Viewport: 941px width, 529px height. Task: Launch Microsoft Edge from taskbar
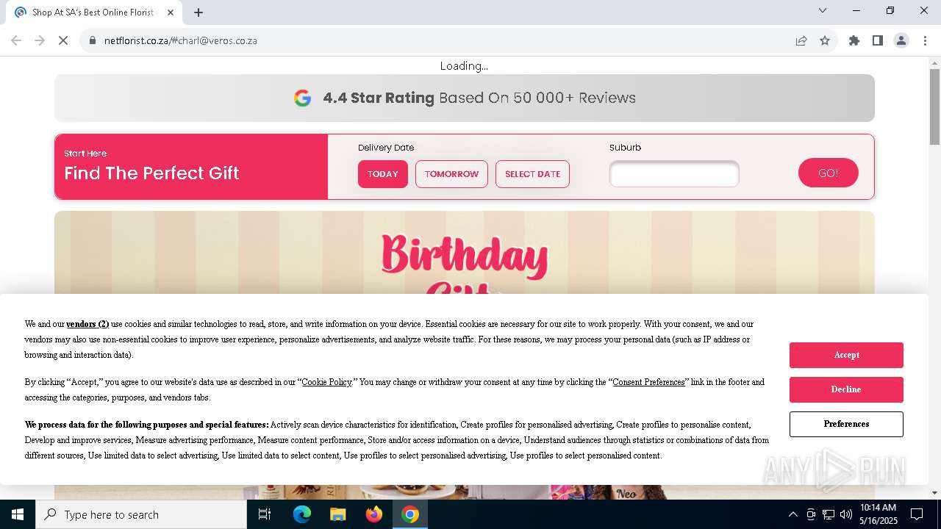tap(302, 514)
